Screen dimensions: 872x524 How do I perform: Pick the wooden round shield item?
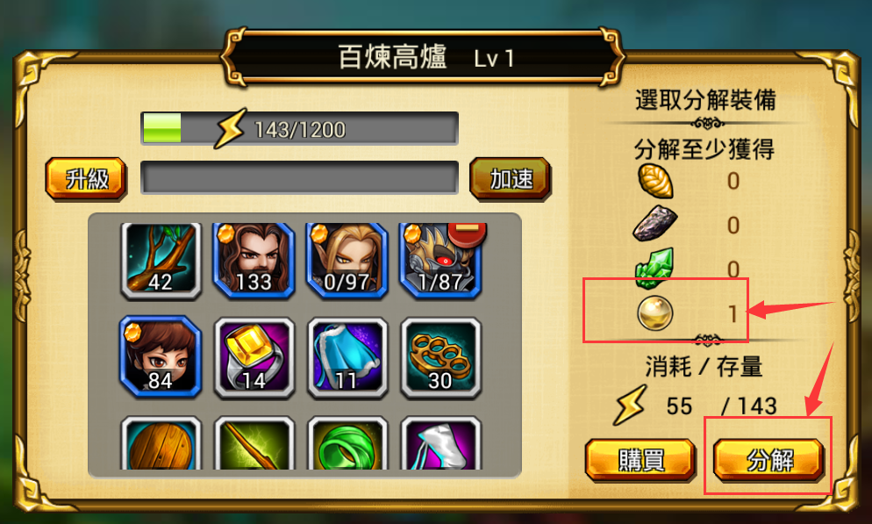tap(161, 443)
